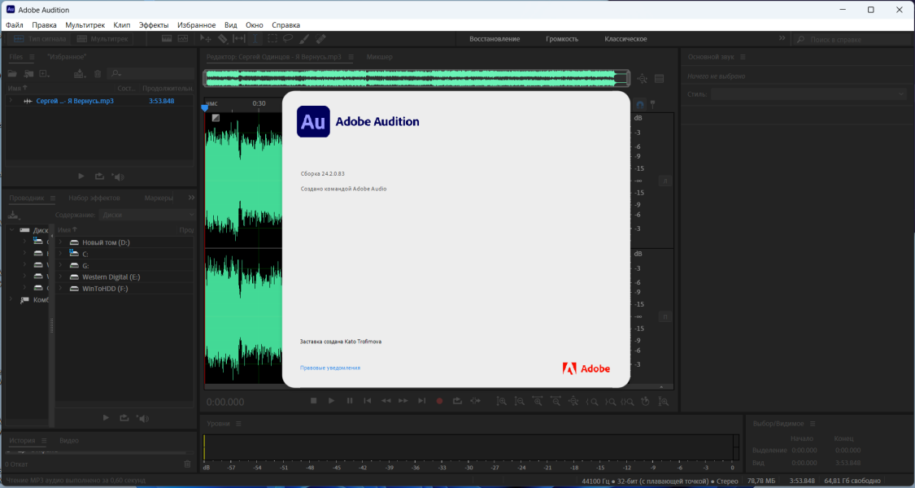The image size is (915, 488).
Task: Select the Razor tool
Action: click(222, 38)
